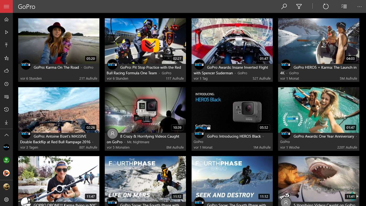The height and width of the screenshot is (206, 366).
Task: Go to Home in the sidebar
Action: tap(6, 19)
